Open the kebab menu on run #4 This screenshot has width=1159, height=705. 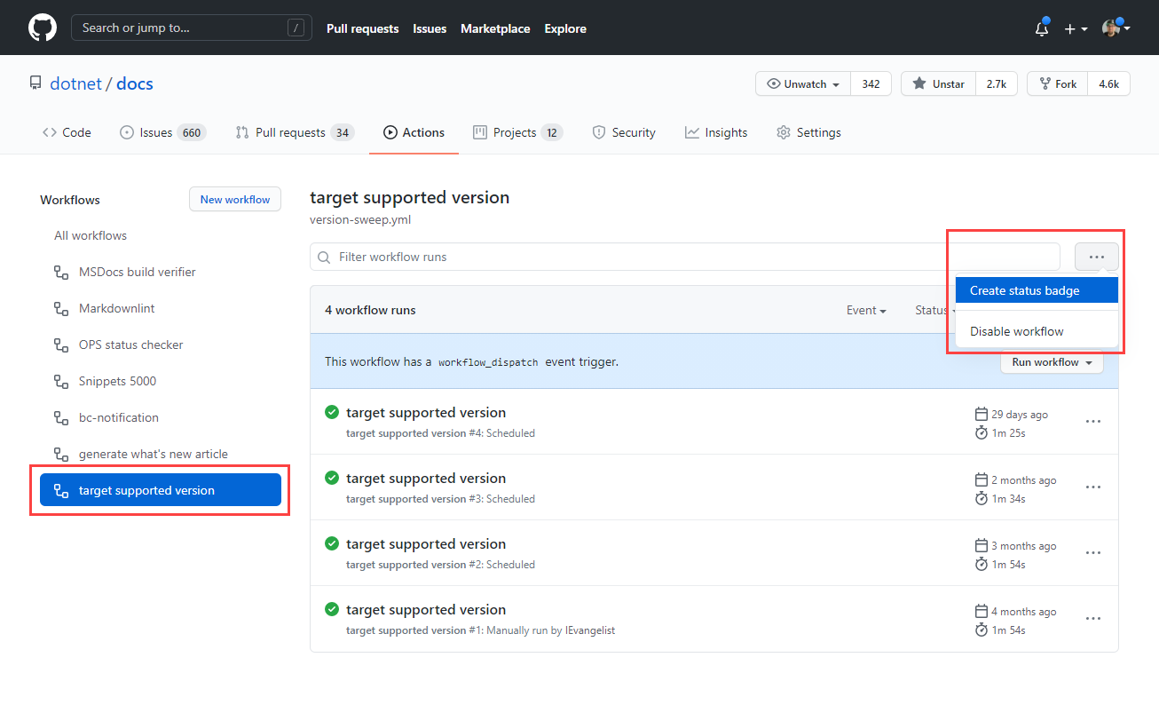(1092, 421)
